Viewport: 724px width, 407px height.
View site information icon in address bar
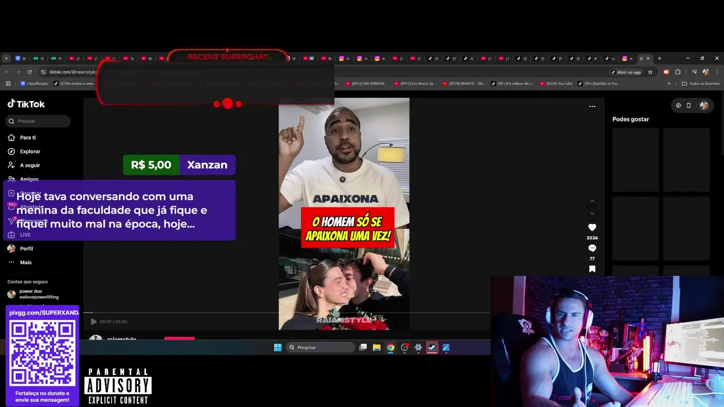pyautogui.click(x=43, y=72)
